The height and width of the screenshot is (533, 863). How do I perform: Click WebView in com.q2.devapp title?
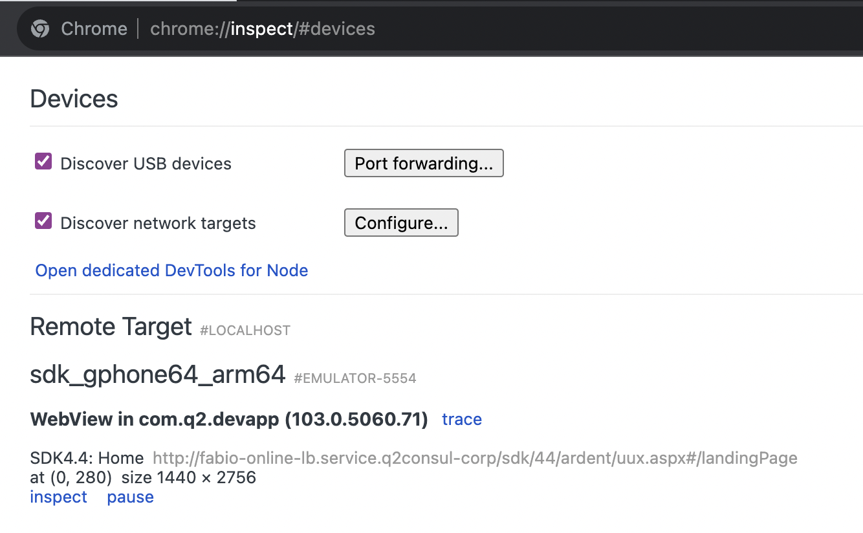tap(229, 419)
